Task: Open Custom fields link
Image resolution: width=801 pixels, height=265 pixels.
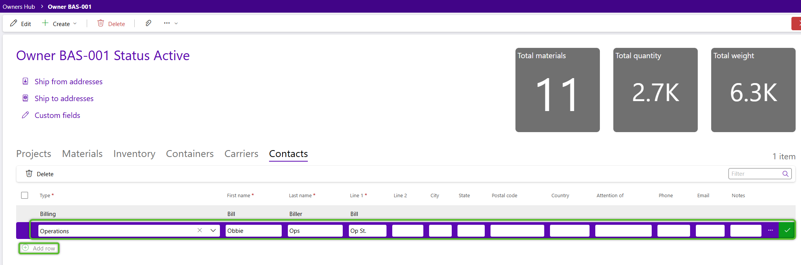Action: [57, 115]
